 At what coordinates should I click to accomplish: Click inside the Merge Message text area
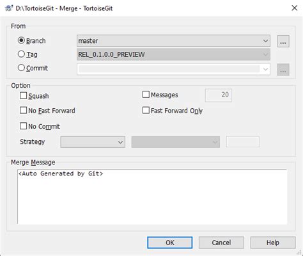click(152, 196)
